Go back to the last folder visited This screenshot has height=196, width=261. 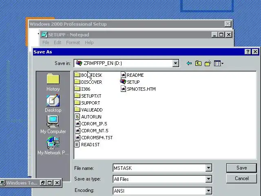(189, 63)
